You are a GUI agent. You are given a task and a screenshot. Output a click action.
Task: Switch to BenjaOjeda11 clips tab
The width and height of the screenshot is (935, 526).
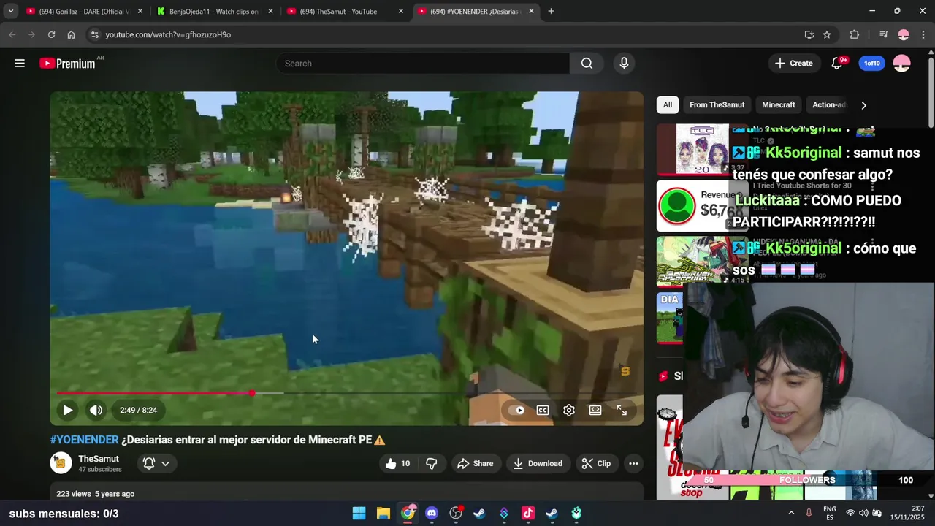(x=215, y=11)
